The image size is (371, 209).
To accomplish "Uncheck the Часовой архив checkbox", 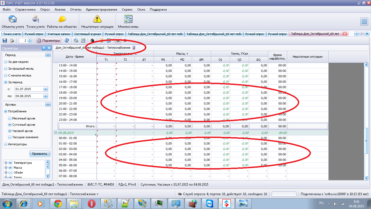I will [10, 131].
